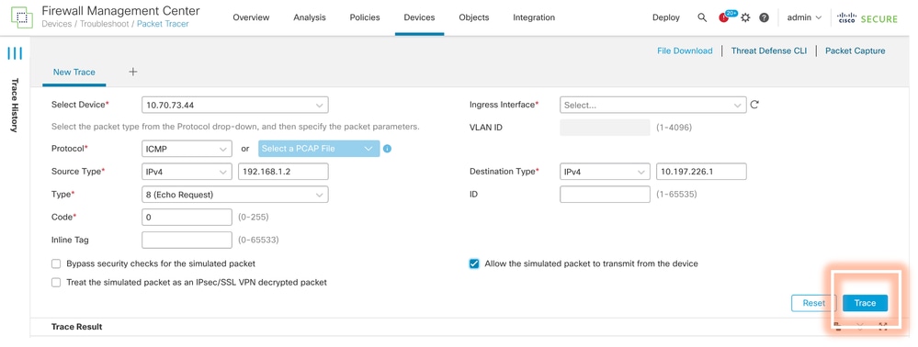Expand the Protocol ICMP dropdown
The image size is (918, 347).
pyautogui.click(x=187, y=149)
